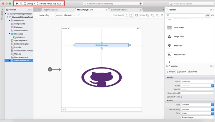Viewport: 215px width, 122px height.
Task: Zoom out on the storyboard designer
Action: (x=152, y=15)
